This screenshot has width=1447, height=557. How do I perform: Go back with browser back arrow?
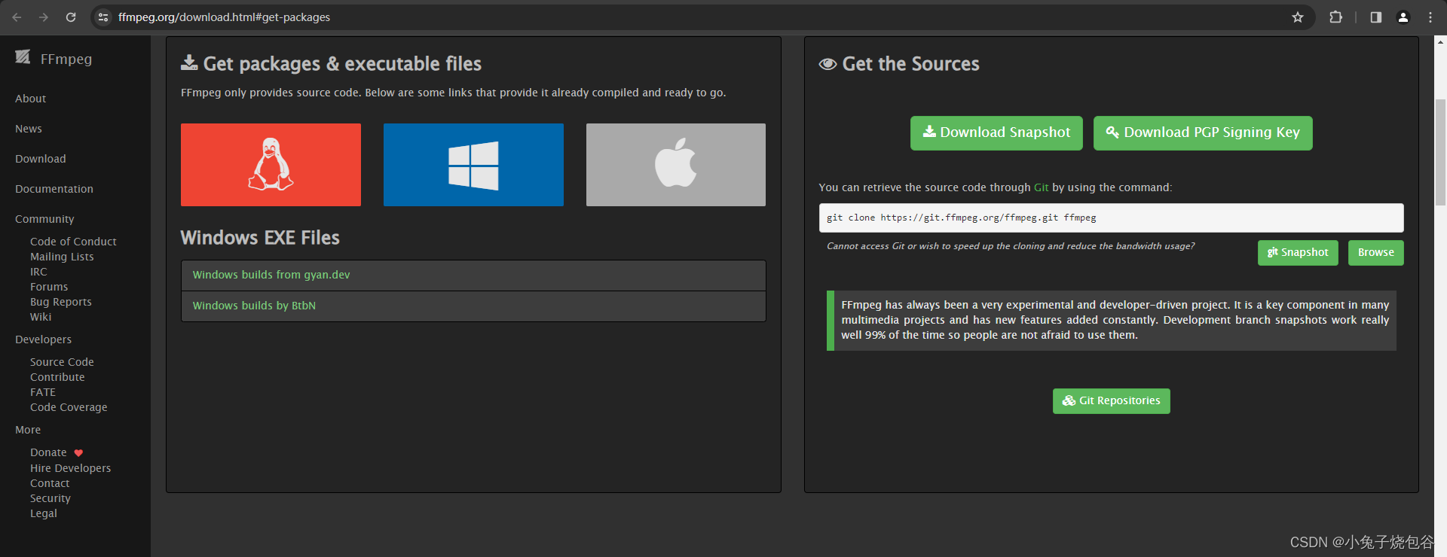tap(17, 17)
